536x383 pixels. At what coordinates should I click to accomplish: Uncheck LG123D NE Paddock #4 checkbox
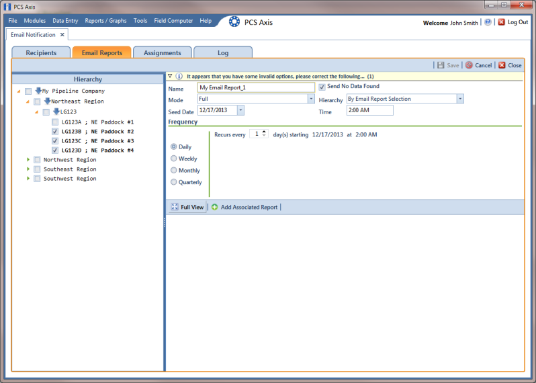(x=55, y=150)
